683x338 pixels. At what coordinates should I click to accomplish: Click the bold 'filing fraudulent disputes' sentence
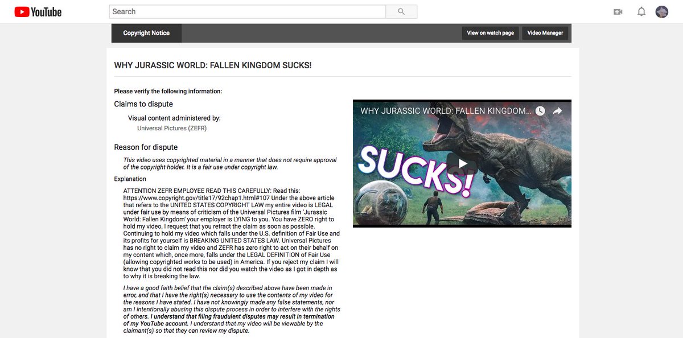pos(229,320)
